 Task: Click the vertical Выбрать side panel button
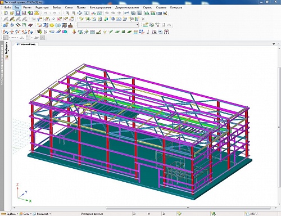(7, 48)
